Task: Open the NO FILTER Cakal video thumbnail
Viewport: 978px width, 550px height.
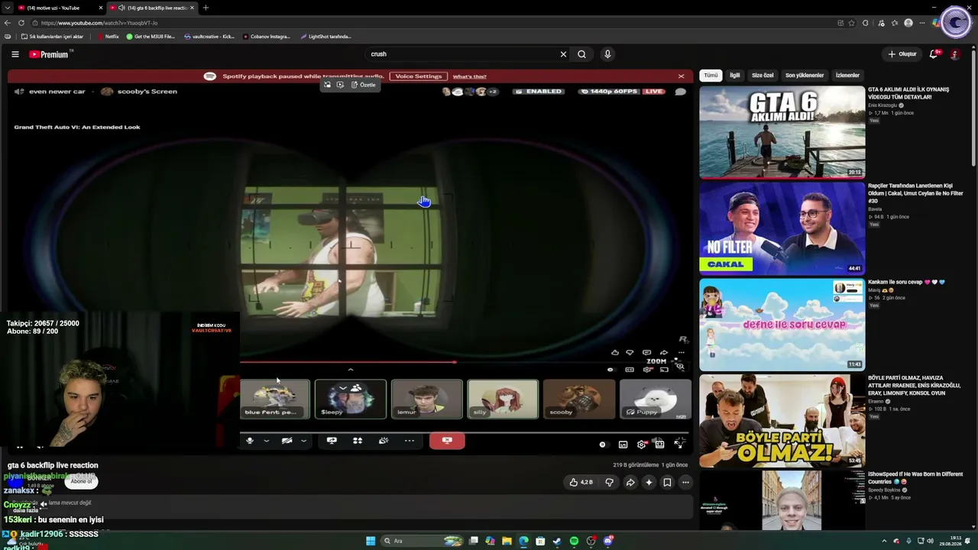Action: [782, 228]
